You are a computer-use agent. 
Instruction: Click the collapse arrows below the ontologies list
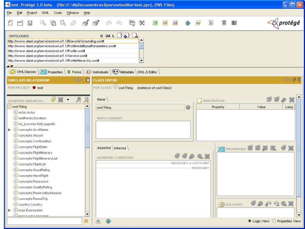point(10,66)
